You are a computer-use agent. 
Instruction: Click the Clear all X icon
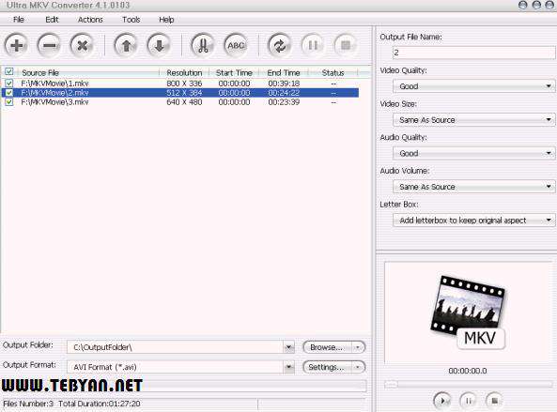coord(82,45)
